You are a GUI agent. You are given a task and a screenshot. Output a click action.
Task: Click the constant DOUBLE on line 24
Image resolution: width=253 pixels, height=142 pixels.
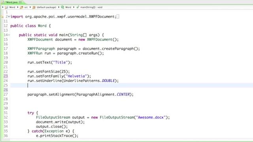tap(108, 80)
